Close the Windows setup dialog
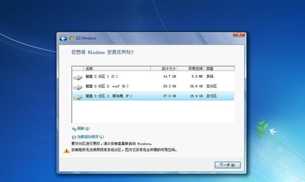 [239, 35]
